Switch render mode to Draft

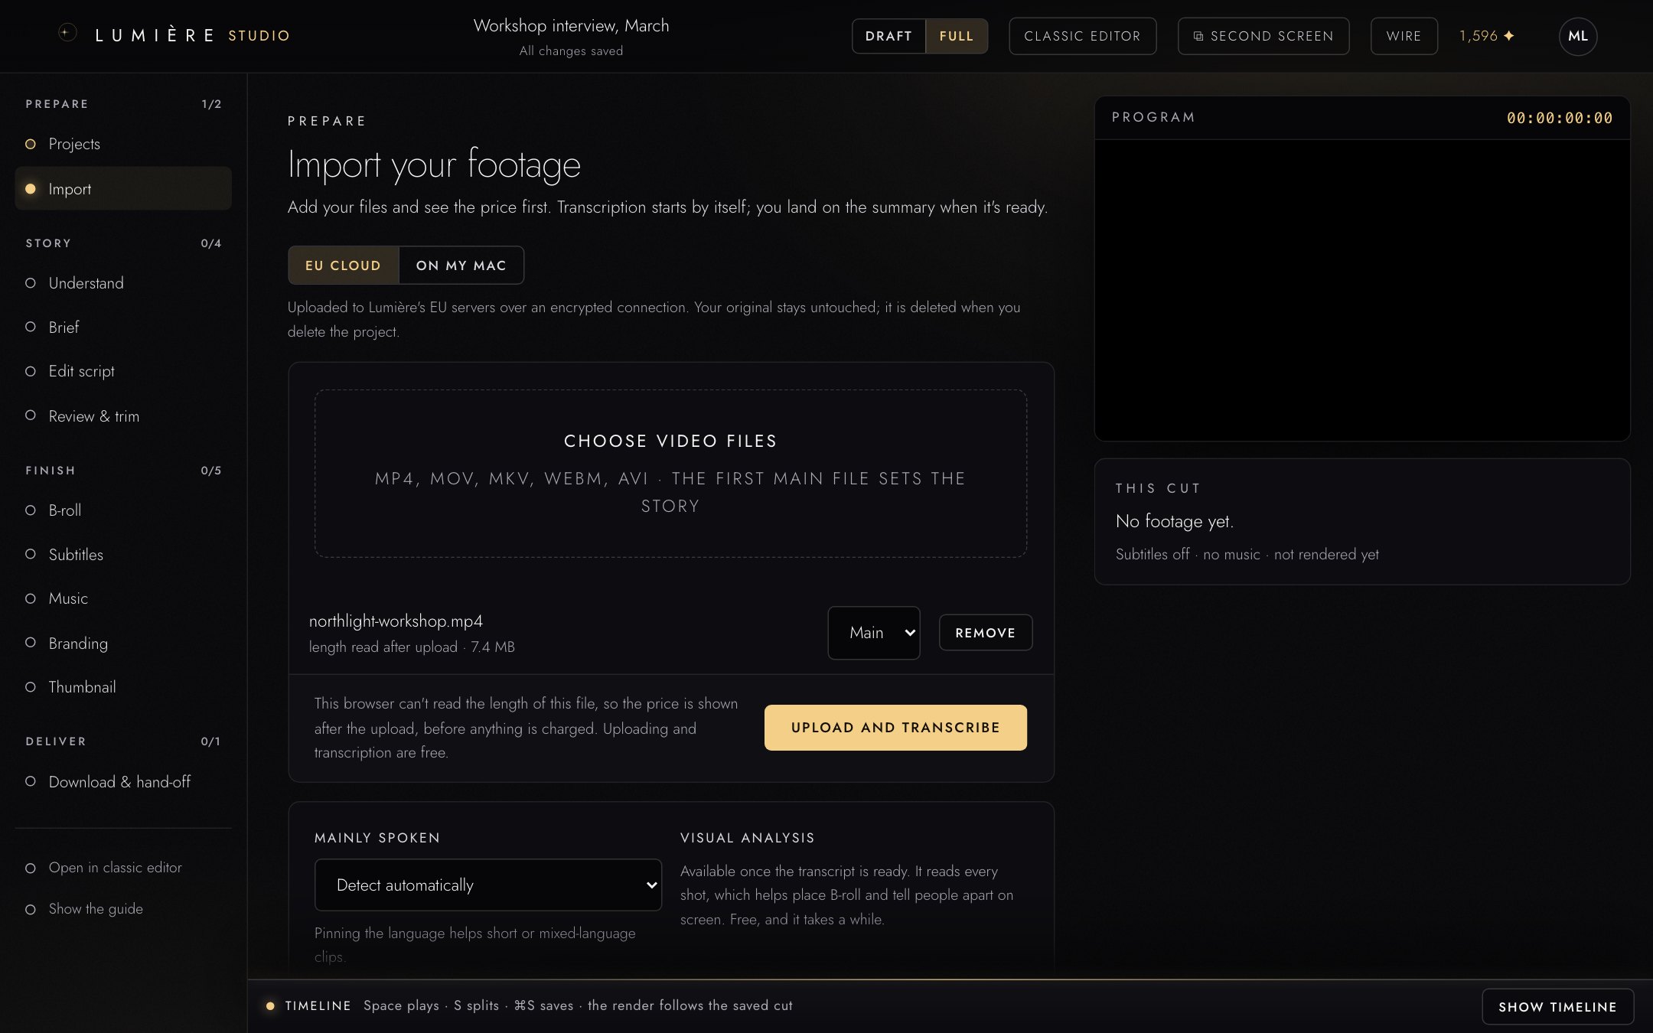888,36
